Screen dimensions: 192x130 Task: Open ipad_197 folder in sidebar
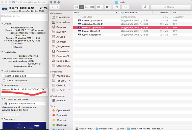coord(59,32)
